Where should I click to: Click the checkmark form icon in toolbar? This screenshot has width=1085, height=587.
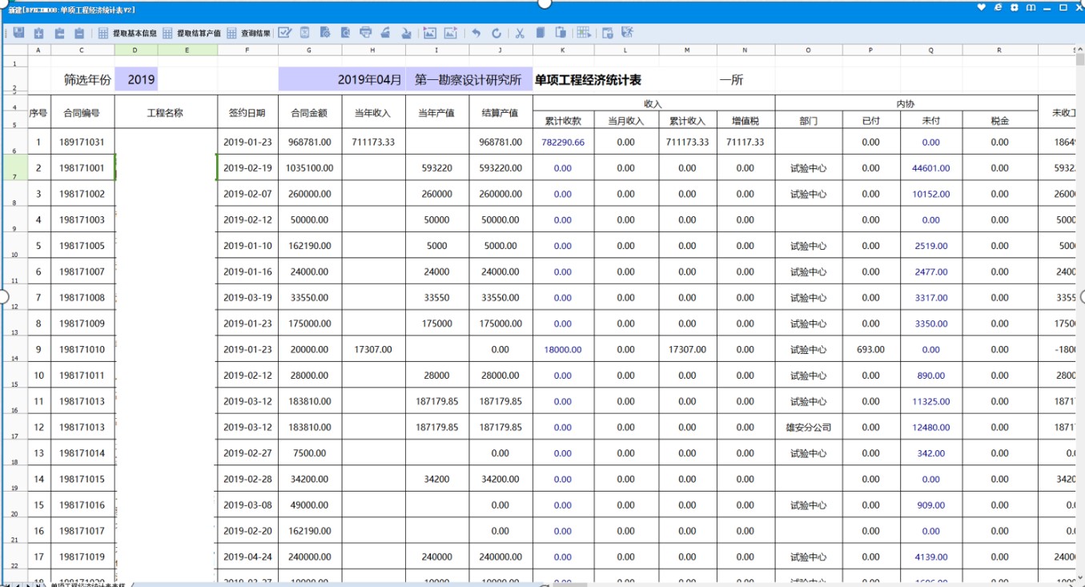click(x=285, y=33)
